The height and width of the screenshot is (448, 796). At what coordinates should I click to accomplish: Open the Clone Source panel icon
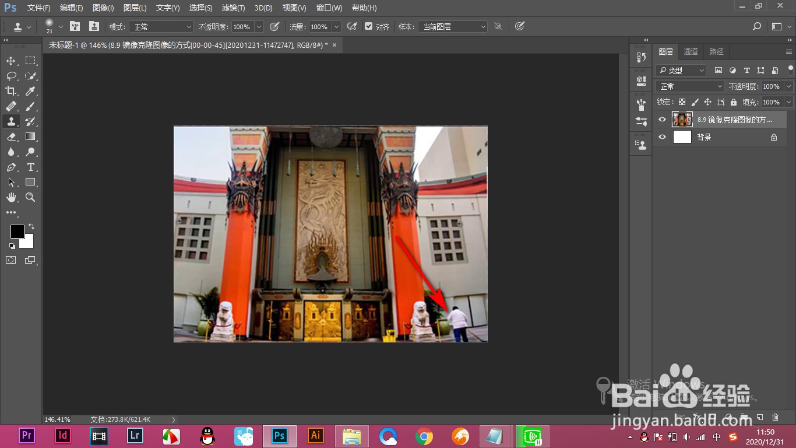click(641, 145)
